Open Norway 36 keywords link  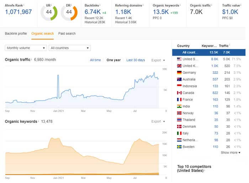coord(216,113)
